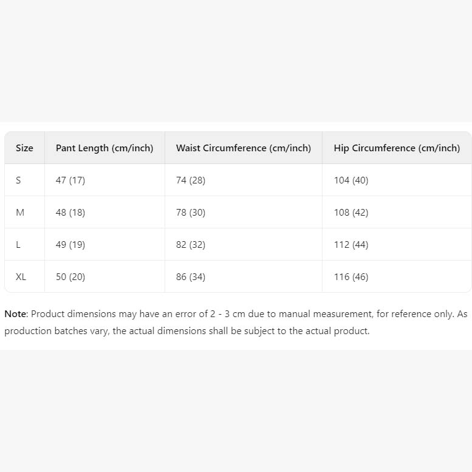Image resolution: width=472 pixels, height=472 pixels.
Task: Click pant length value 47 (17)
Action: [x=70, y=180]
